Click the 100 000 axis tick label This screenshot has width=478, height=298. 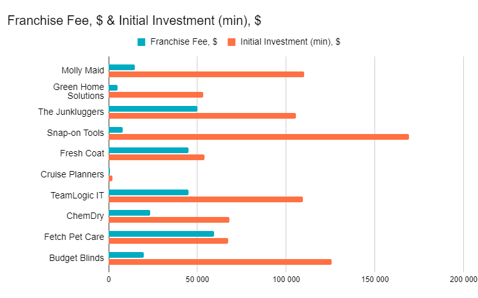(286, 279)
